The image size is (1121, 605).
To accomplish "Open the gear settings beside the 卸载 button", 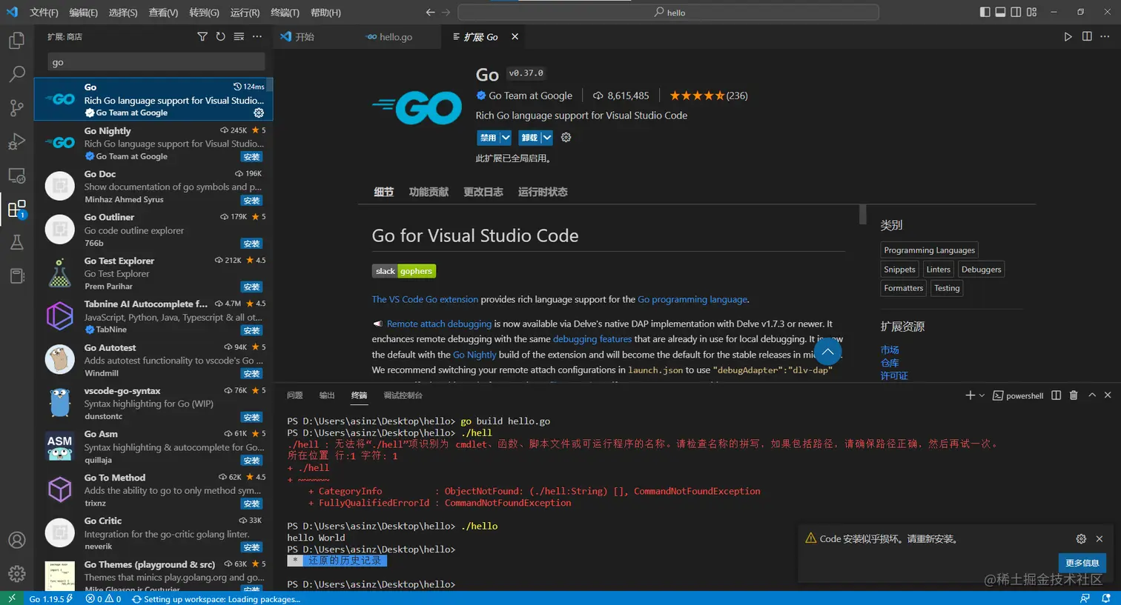I will pyautogui.click(x=566, y=138).
